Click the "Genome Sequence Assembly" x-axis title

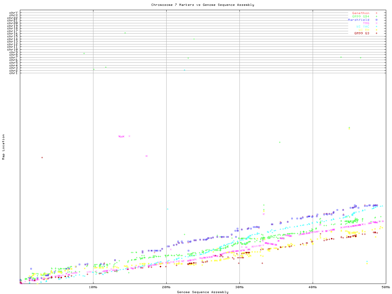pyautogui.click(x=202, y=292)
